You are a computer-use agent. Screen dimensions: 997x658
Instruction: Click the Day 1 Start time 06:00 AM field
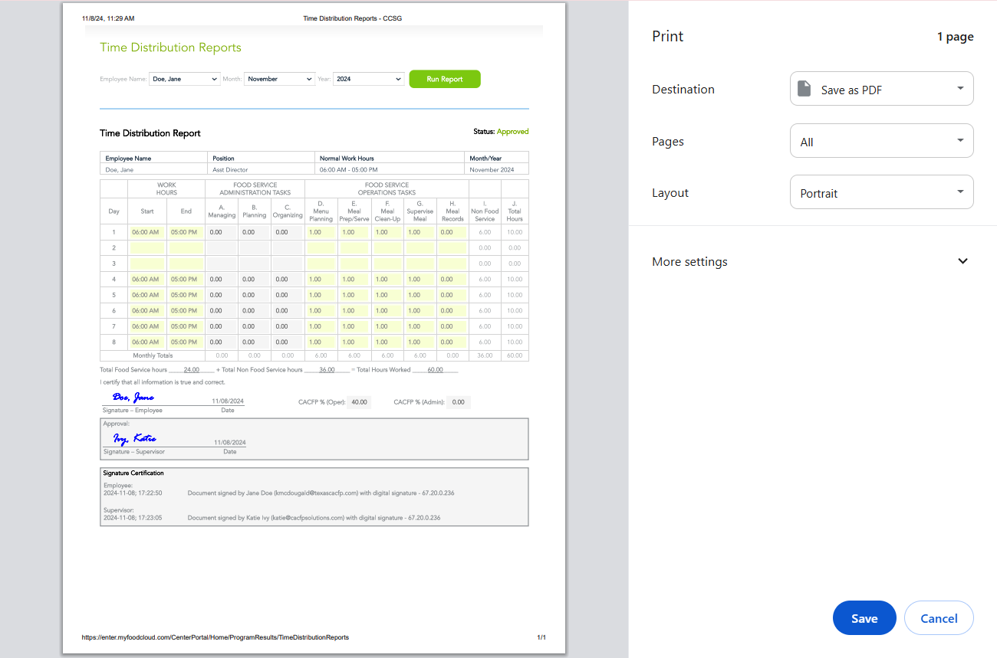[148, 232]
